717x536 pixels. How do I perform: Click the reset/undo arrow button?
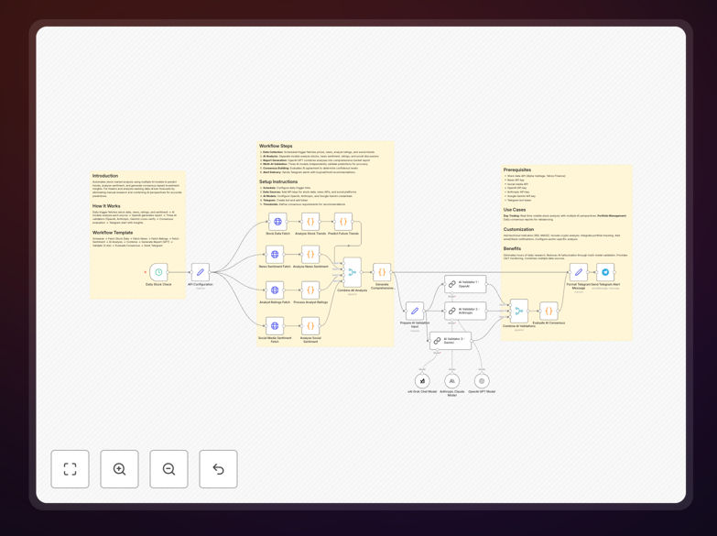[x=218, y=469]
